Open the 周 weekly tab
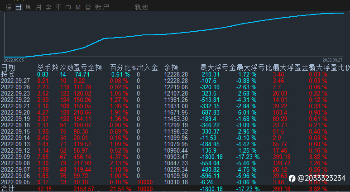The height and width of the screenshot is (192, 350). [x=29, y=7]
